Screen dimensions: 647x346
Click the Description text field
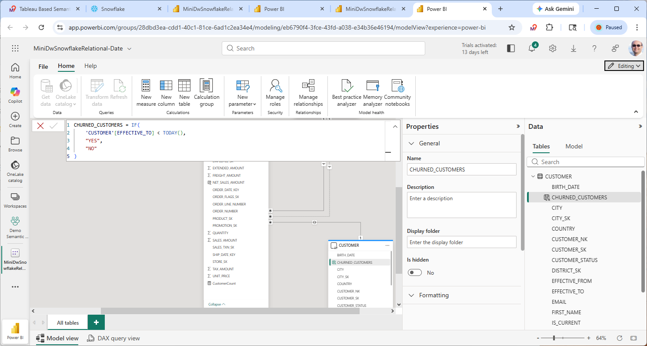click(461, 205)
